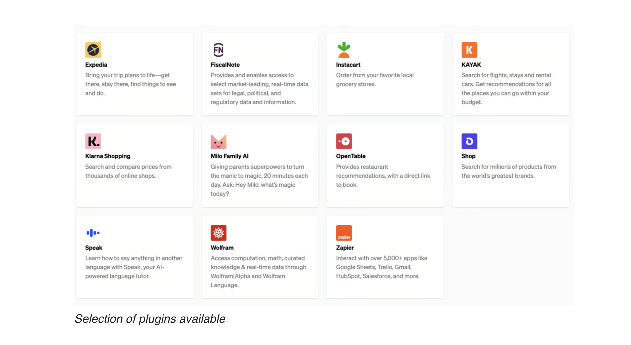Image resolution: width=631 pixels, height=345 pixels.
Task: Click the FiscalNote title link
Action: click(x=225, y=65)
